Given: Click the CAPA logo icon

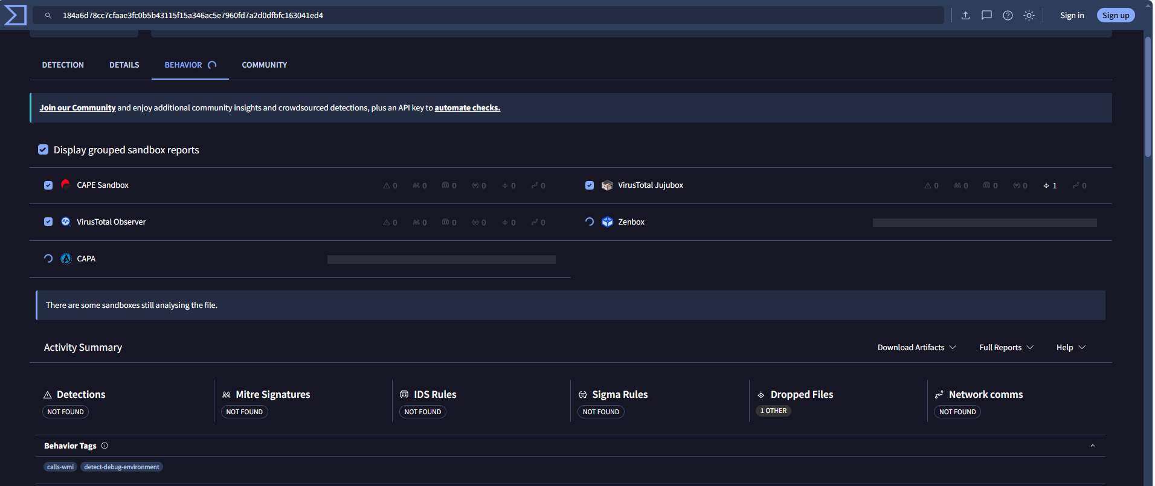Looking at the screenshot, I should point(66,258).
